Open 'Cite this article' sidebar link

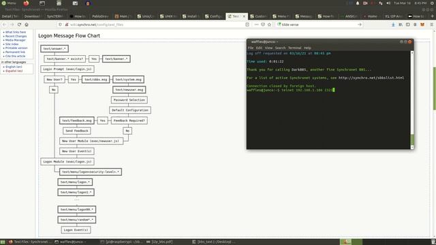coord(15,56)
